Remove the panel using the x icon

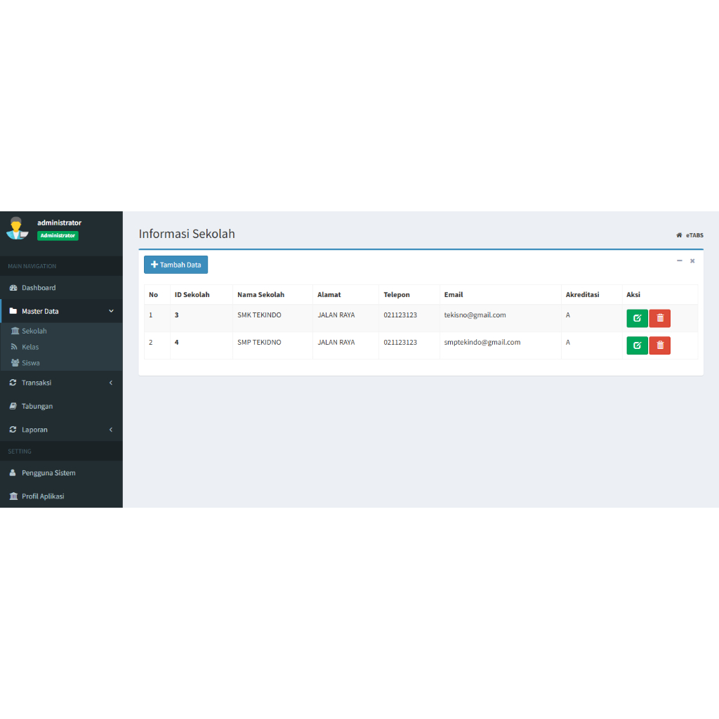point(692,261)
